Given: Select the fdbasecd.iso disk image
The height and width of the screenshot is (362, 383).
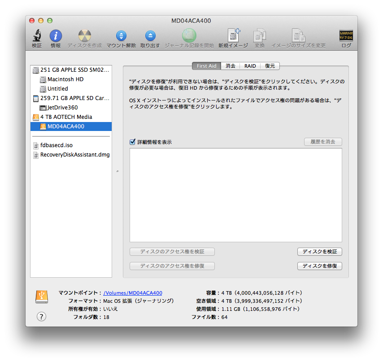Looking at the screenshot, I should click(x=71, y=145).
